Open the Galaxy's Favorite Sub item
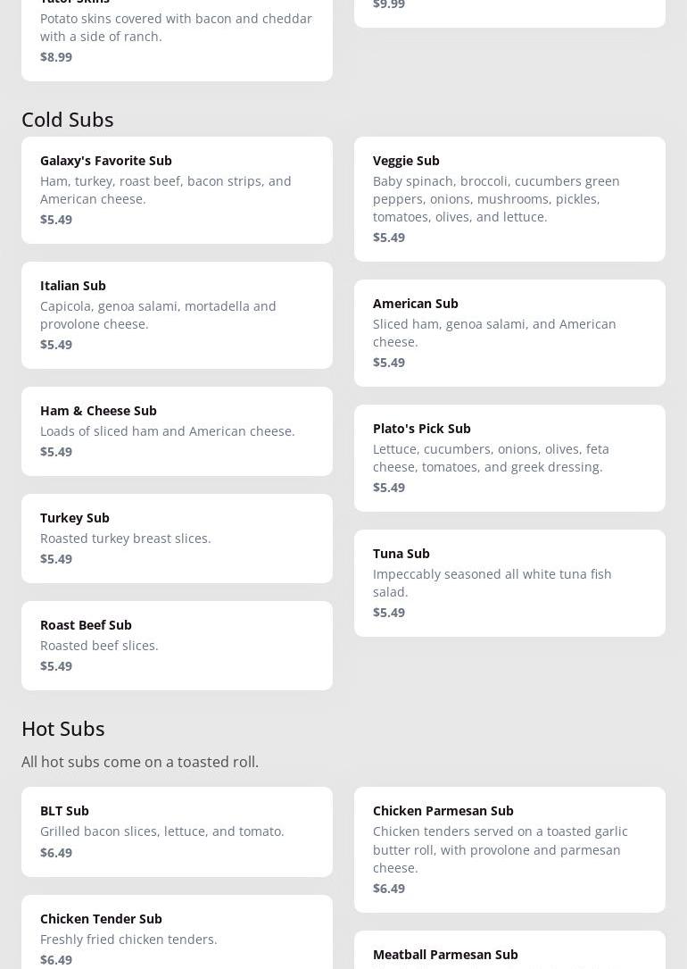The height and width of the screenshot is (969, 687). (177, 189)
